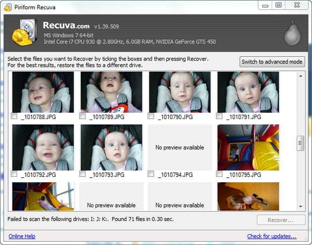Select the _1010791.JPG thumbnail image
The height and width of the screenshot is (245, 312).
[x=249, y=92]
